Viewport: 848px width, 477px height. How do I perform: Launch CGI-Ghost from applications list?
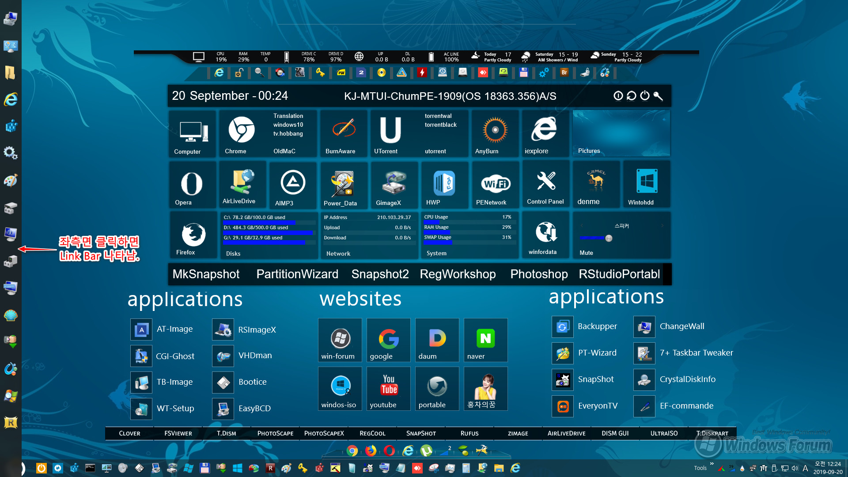[163, 356]
